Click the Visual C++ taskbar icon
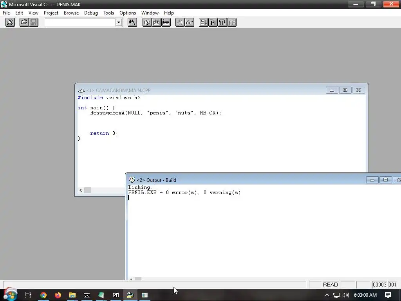The image size is (401, 301). click(130, 295)
